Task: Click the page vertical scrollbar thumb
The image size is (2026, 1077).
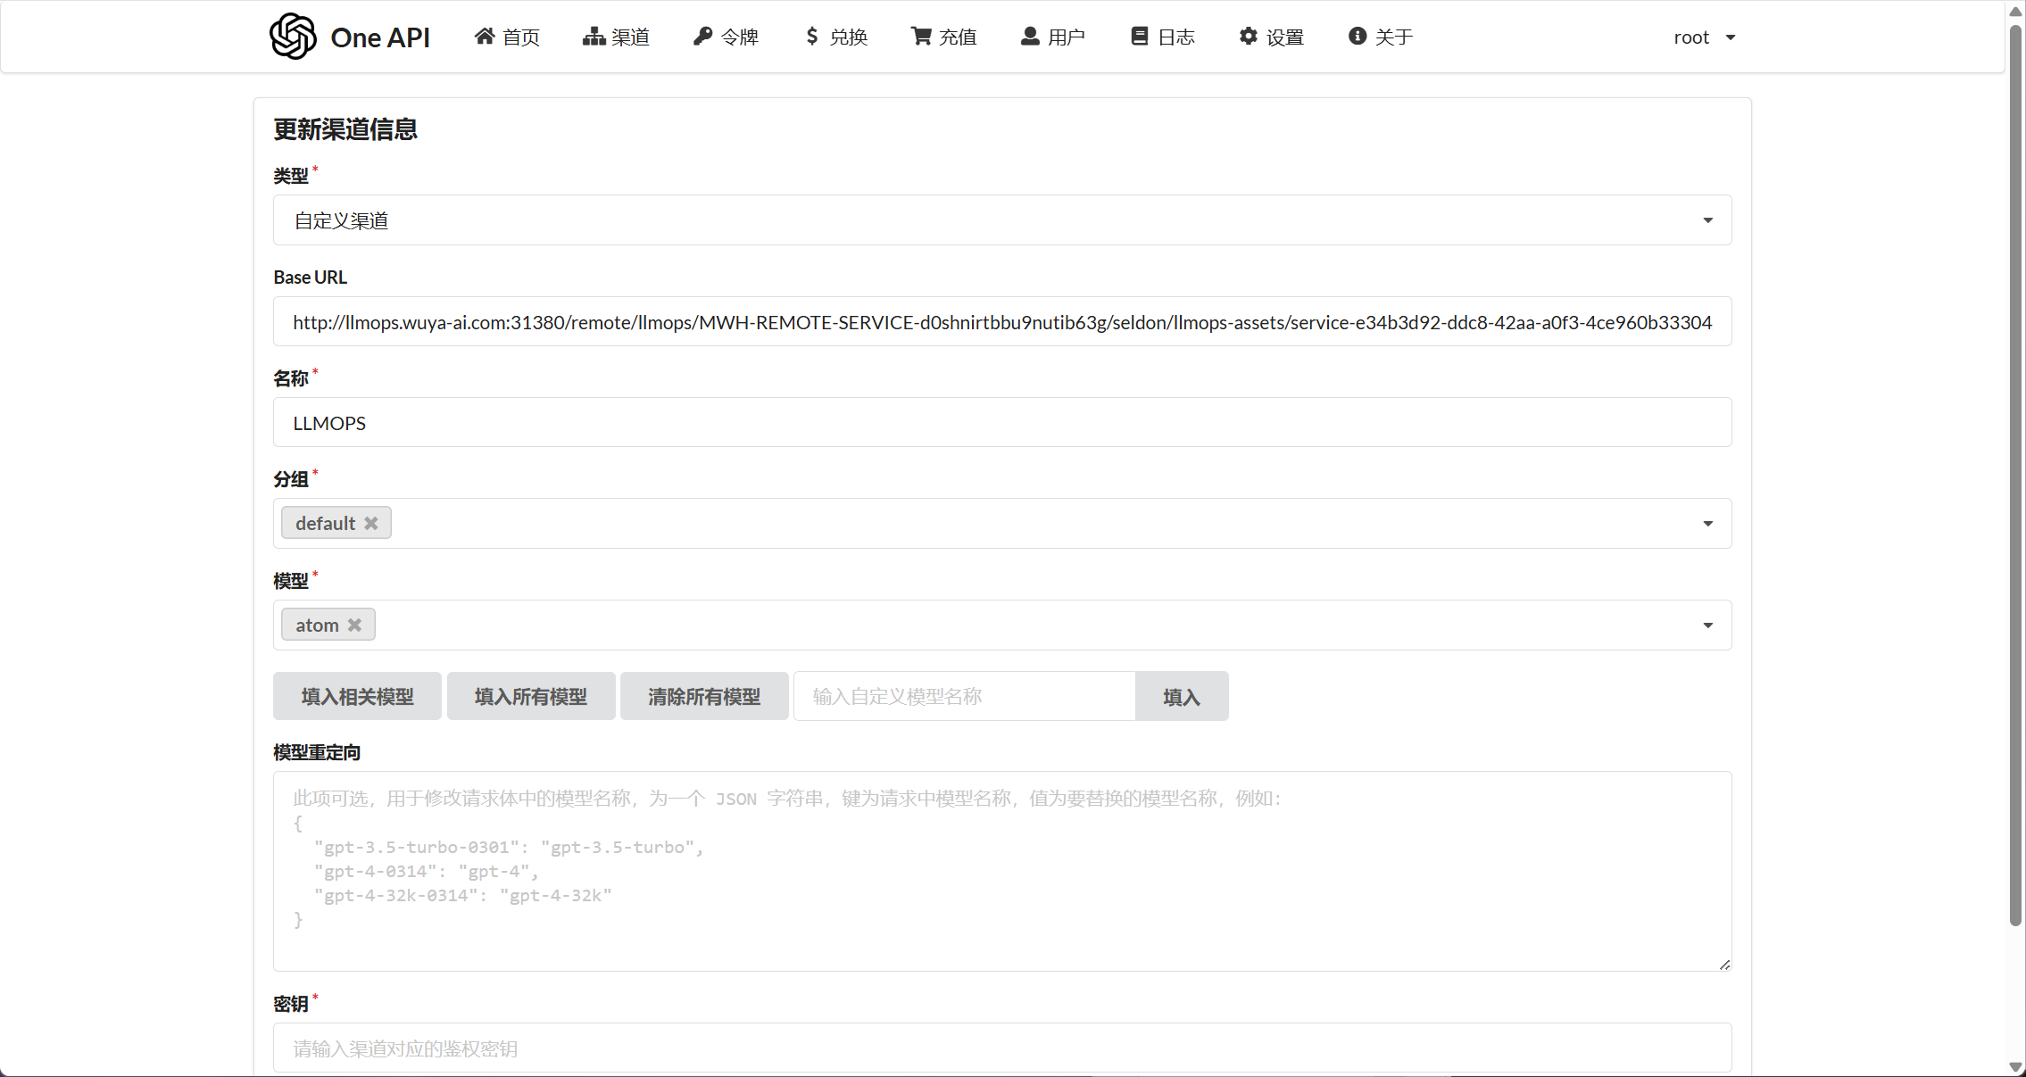Action: click(x=2015, y=477)
